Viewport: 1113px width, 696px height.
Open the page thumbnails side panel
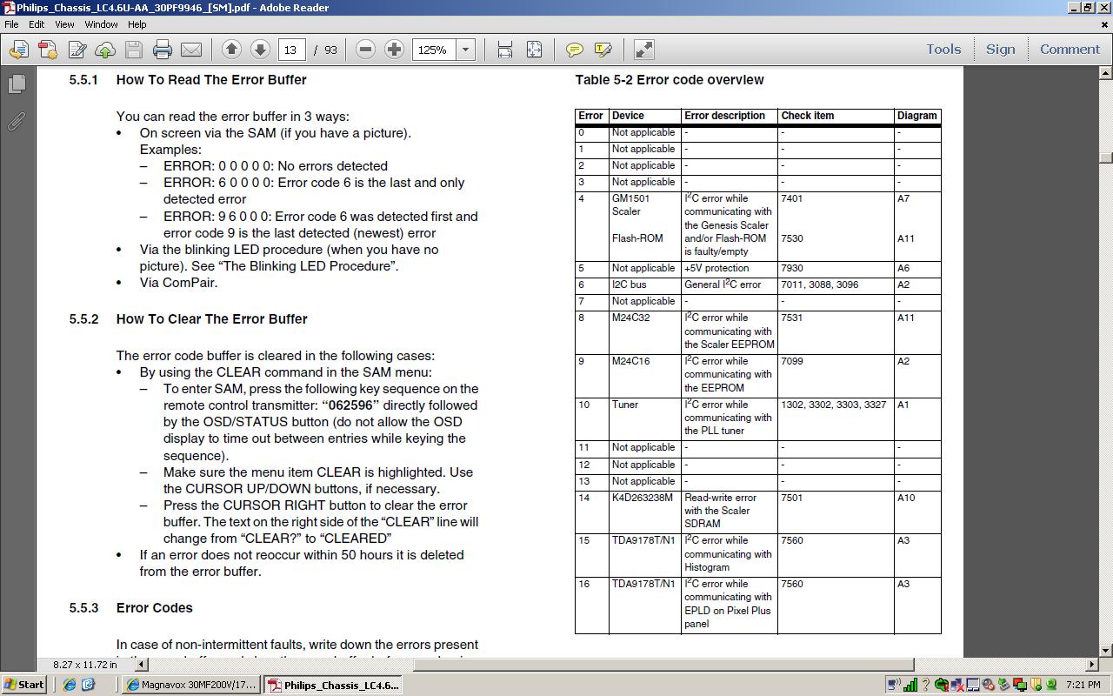pyautogui.click(x=17, y=84)
